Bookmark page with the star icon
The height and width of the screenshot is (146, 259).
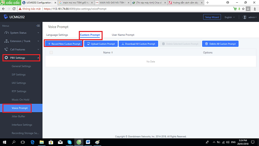click(x=243, y=9)
